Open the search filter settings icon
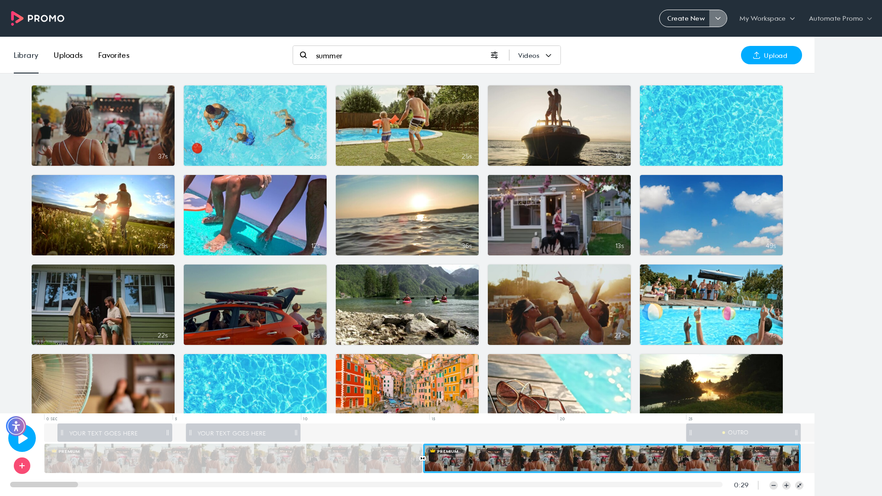This screenshot has width=882, height=496. [x=494, y=55]
